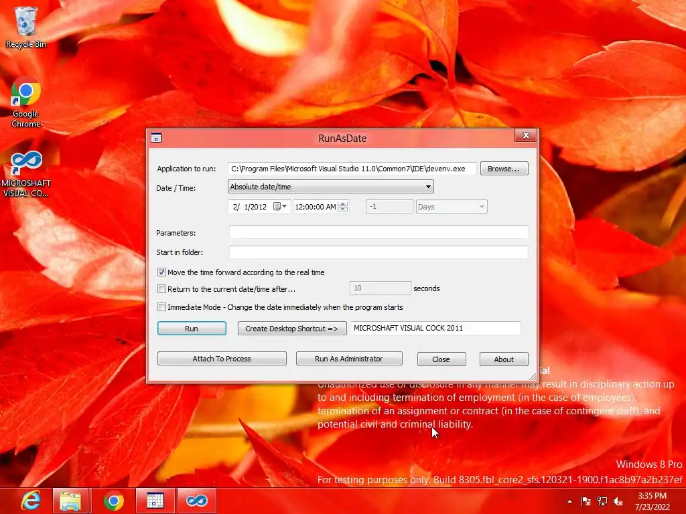Click the Run button
This screenshot has height=514, width=686.
[x=192, y=328]
